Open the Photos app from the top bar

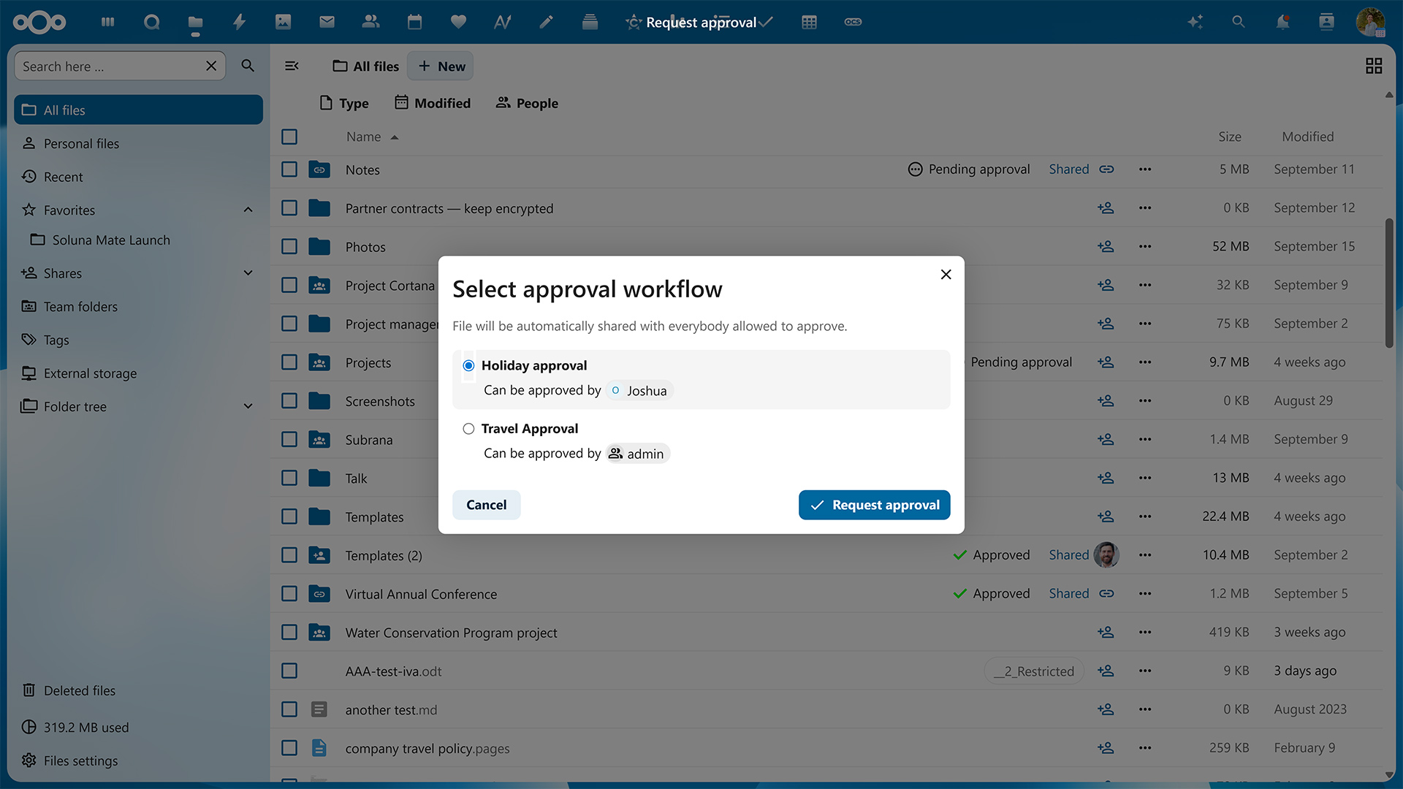pos(283,22)
